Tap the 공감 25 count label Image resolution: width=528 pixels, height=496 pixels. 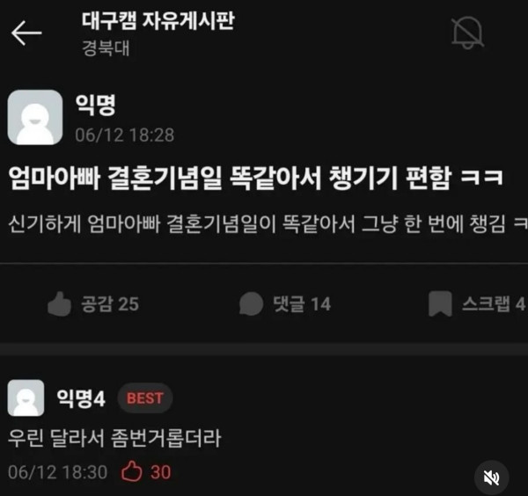point(110,304)
